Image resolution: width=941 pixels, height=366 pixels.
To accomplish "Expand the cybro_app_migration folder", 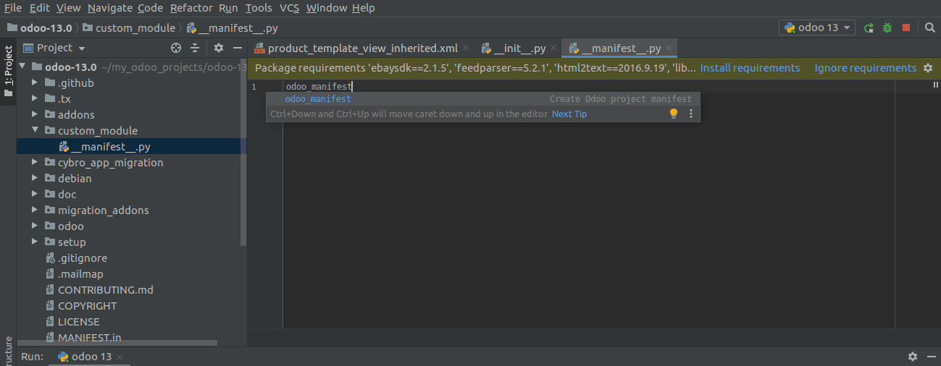I will [x=35, y=163].
